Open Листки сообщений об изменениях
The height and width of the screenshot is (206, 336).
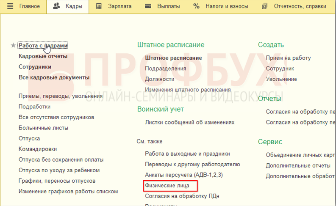pyautogui.click(x=189, y=122)
